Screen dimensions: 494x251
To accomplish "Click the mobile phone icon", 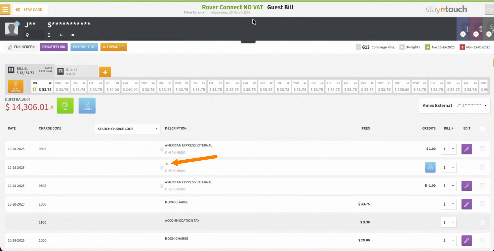I will pos(49,35).
